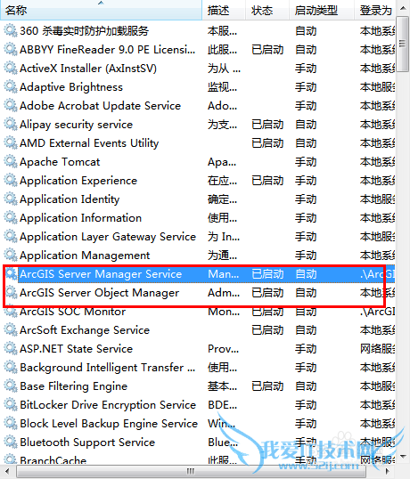
Task: Click gear icon of Adaptive Brightness
Action: (x=11, y=86)
